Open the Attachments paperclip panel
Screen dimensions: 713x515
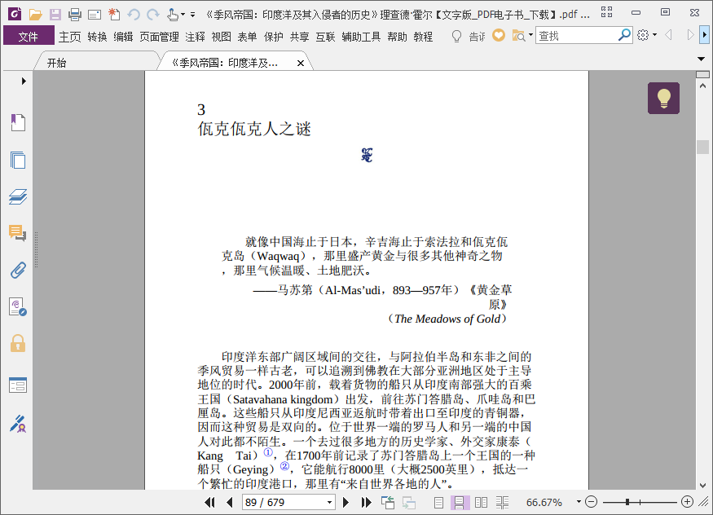(x=18, y=270)
